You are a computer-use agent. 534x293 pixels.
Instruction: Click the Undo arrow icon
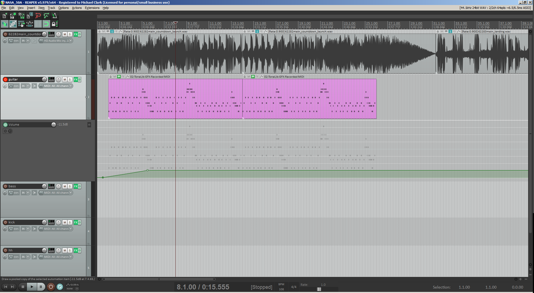(38, 16)
